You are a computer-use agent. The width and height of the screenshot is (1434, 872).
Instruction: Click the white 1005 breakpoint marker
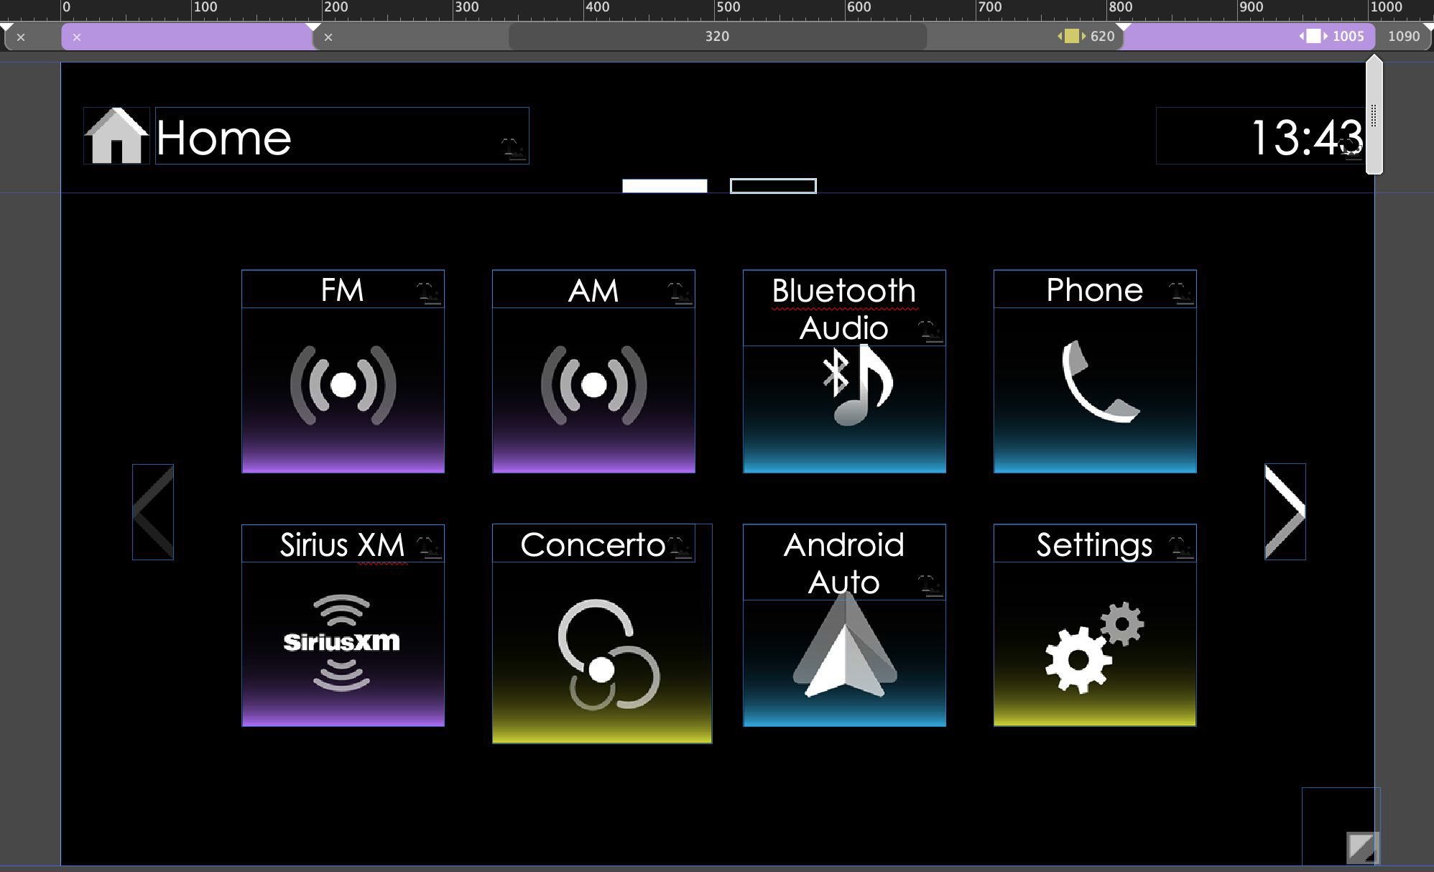pos(1313,37)
